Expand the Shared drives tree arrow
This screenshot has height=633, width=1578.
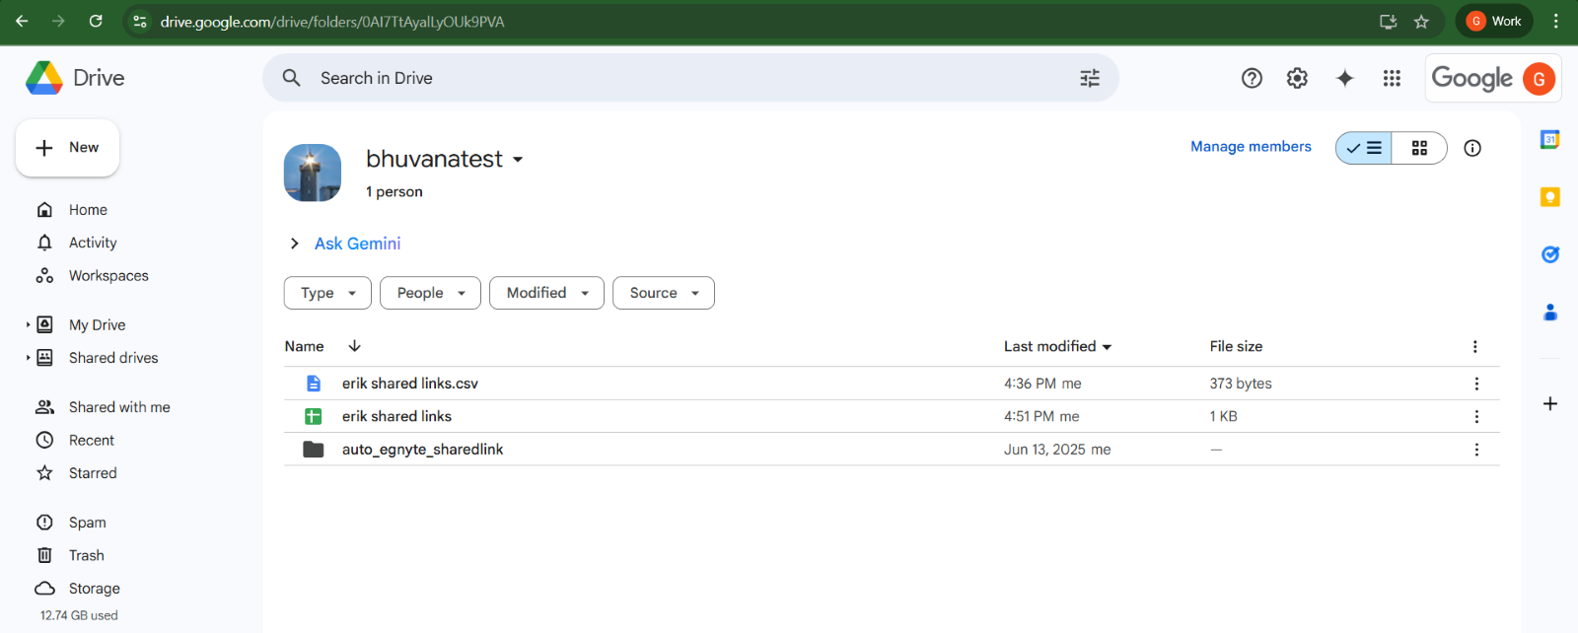coord(28,358)
